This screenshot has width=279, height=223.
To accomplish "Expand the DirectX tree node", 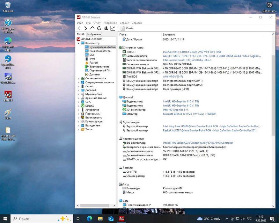I will pyautogui.click(x=78, y=106).
